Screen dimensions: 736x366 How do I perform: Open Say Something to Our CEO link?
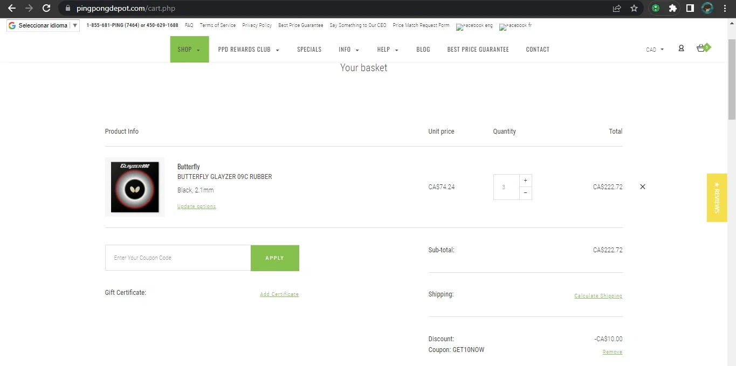(358, 25)
